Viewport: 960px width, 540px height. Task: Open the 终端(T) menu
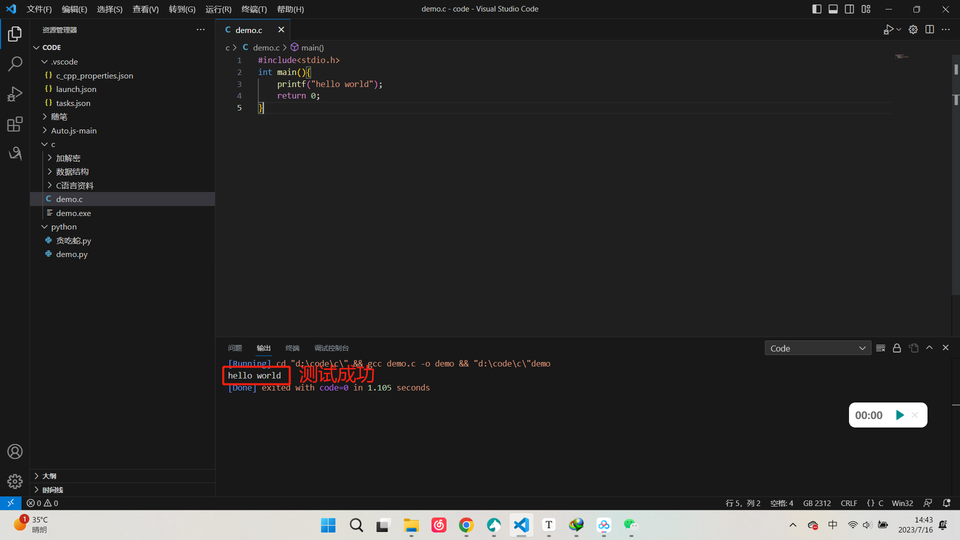[254, 9]
